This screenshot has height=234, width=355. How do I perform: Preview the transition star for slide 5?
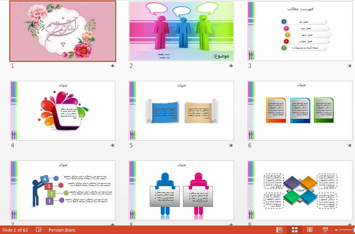coord(231,145)
